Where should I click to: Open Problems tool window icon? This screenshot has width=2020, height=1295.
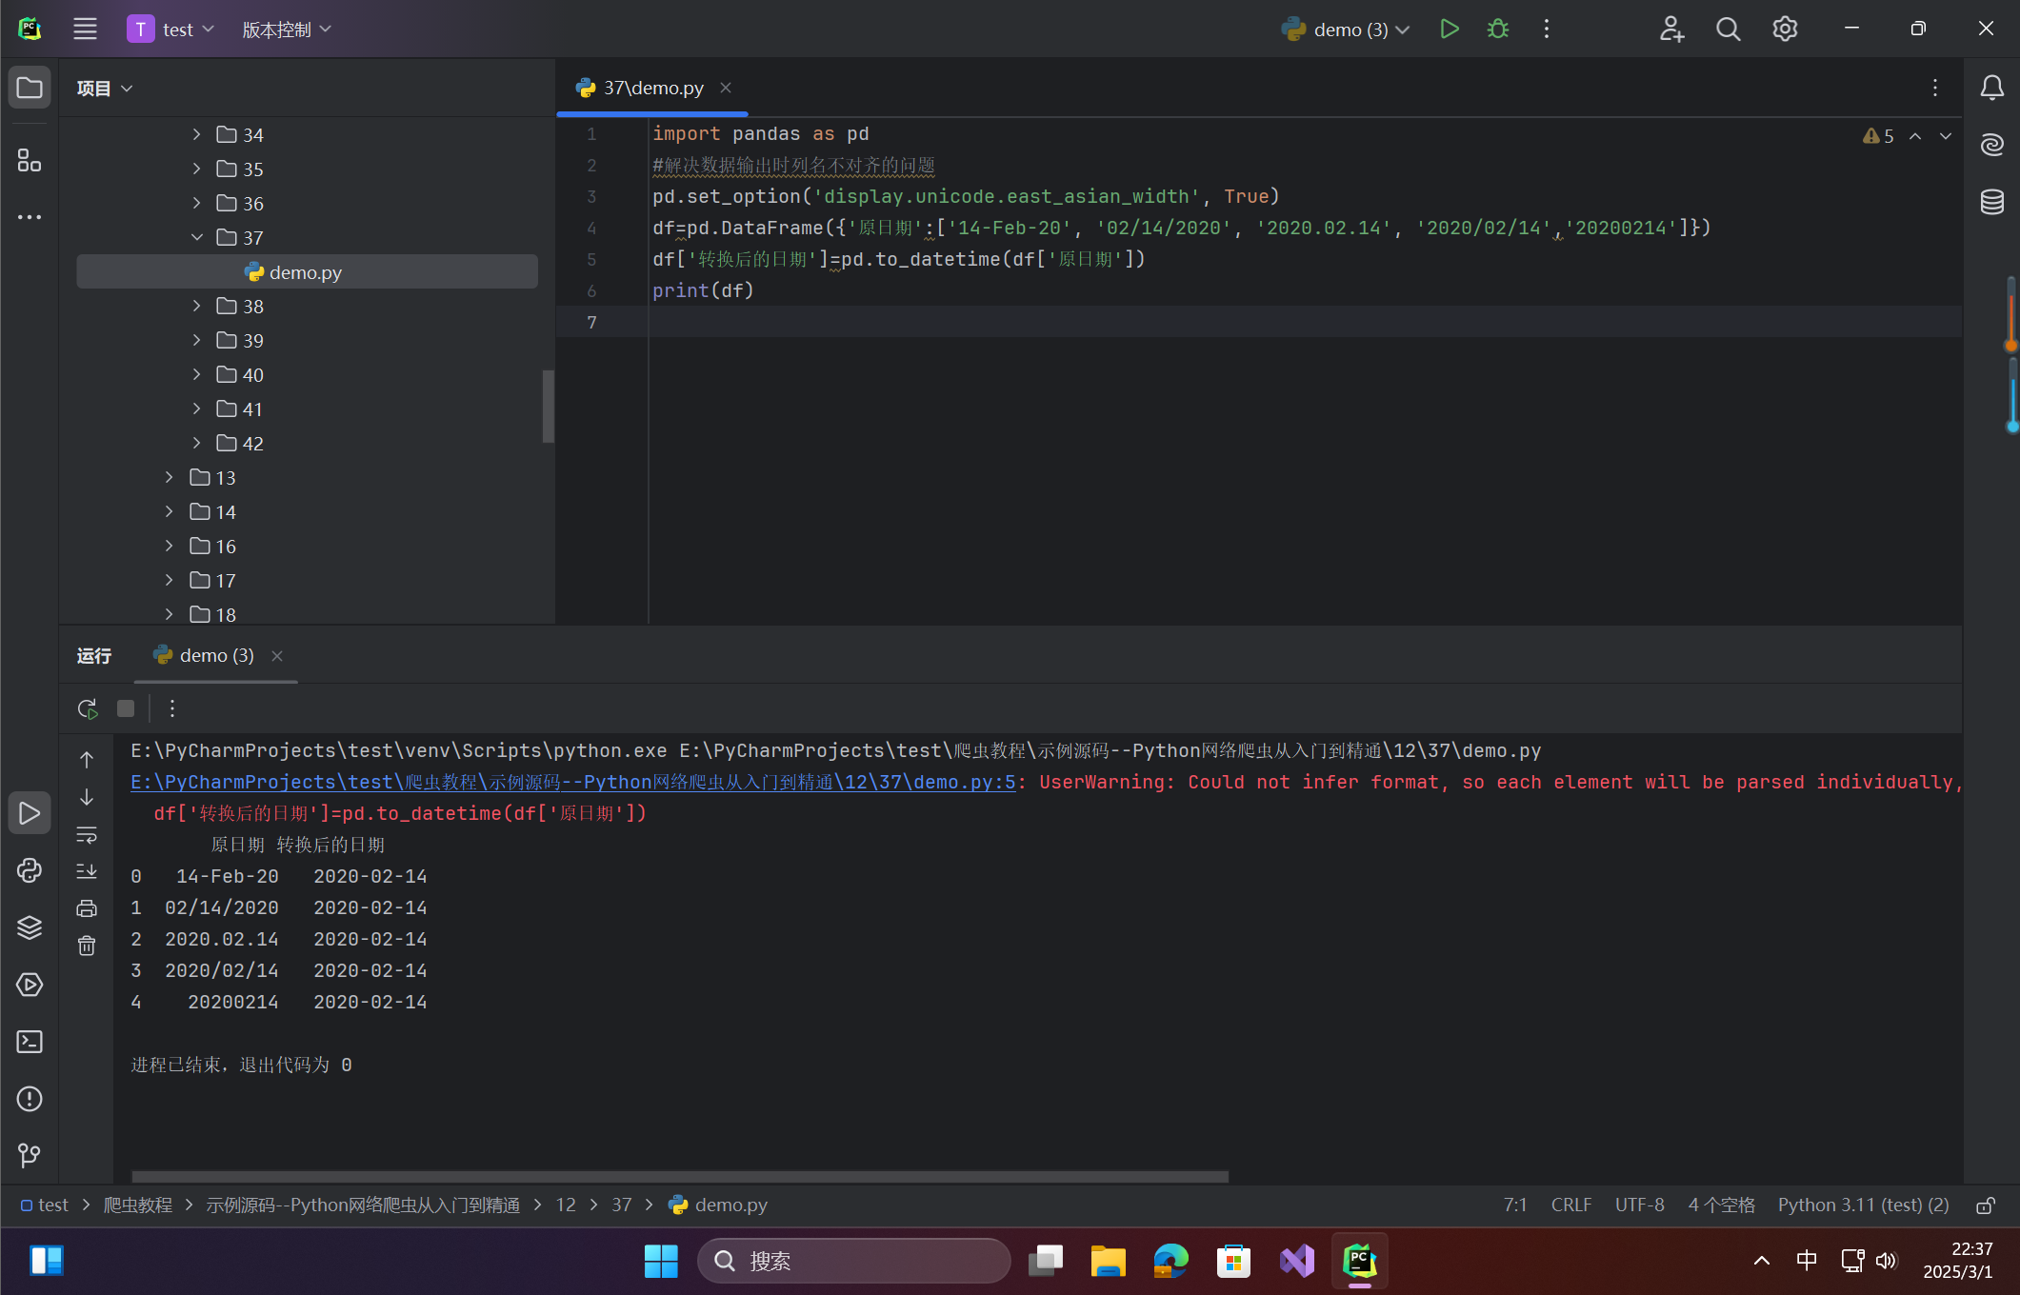30,1099
